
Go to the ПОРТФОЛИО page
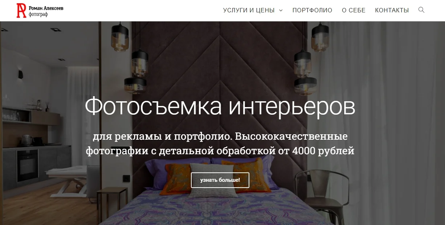tap(312, 11)
